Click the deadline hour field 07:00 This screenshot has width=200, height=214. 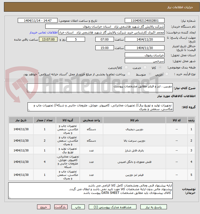(105, 40)
